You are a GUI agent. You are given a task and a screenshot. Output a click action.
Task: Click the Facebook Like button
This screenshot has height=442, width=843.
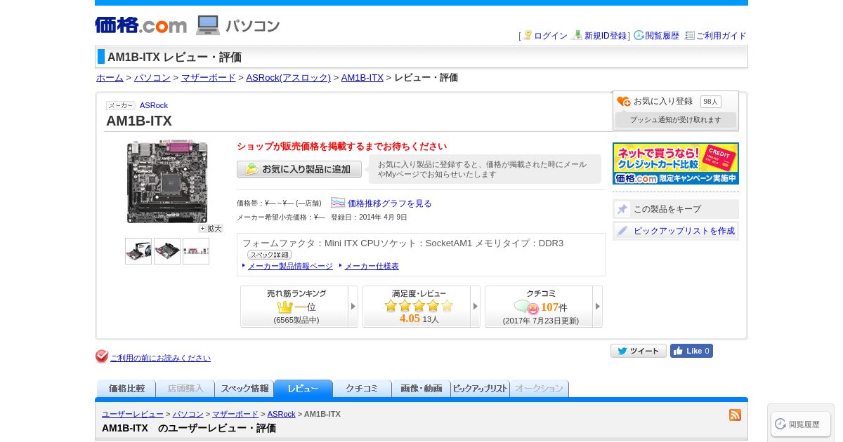click(x=691, y=351)
